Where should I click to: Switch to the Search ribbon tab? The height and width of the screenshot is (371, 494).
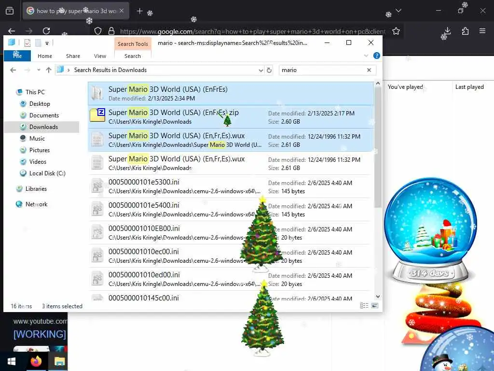pos(133,56)
